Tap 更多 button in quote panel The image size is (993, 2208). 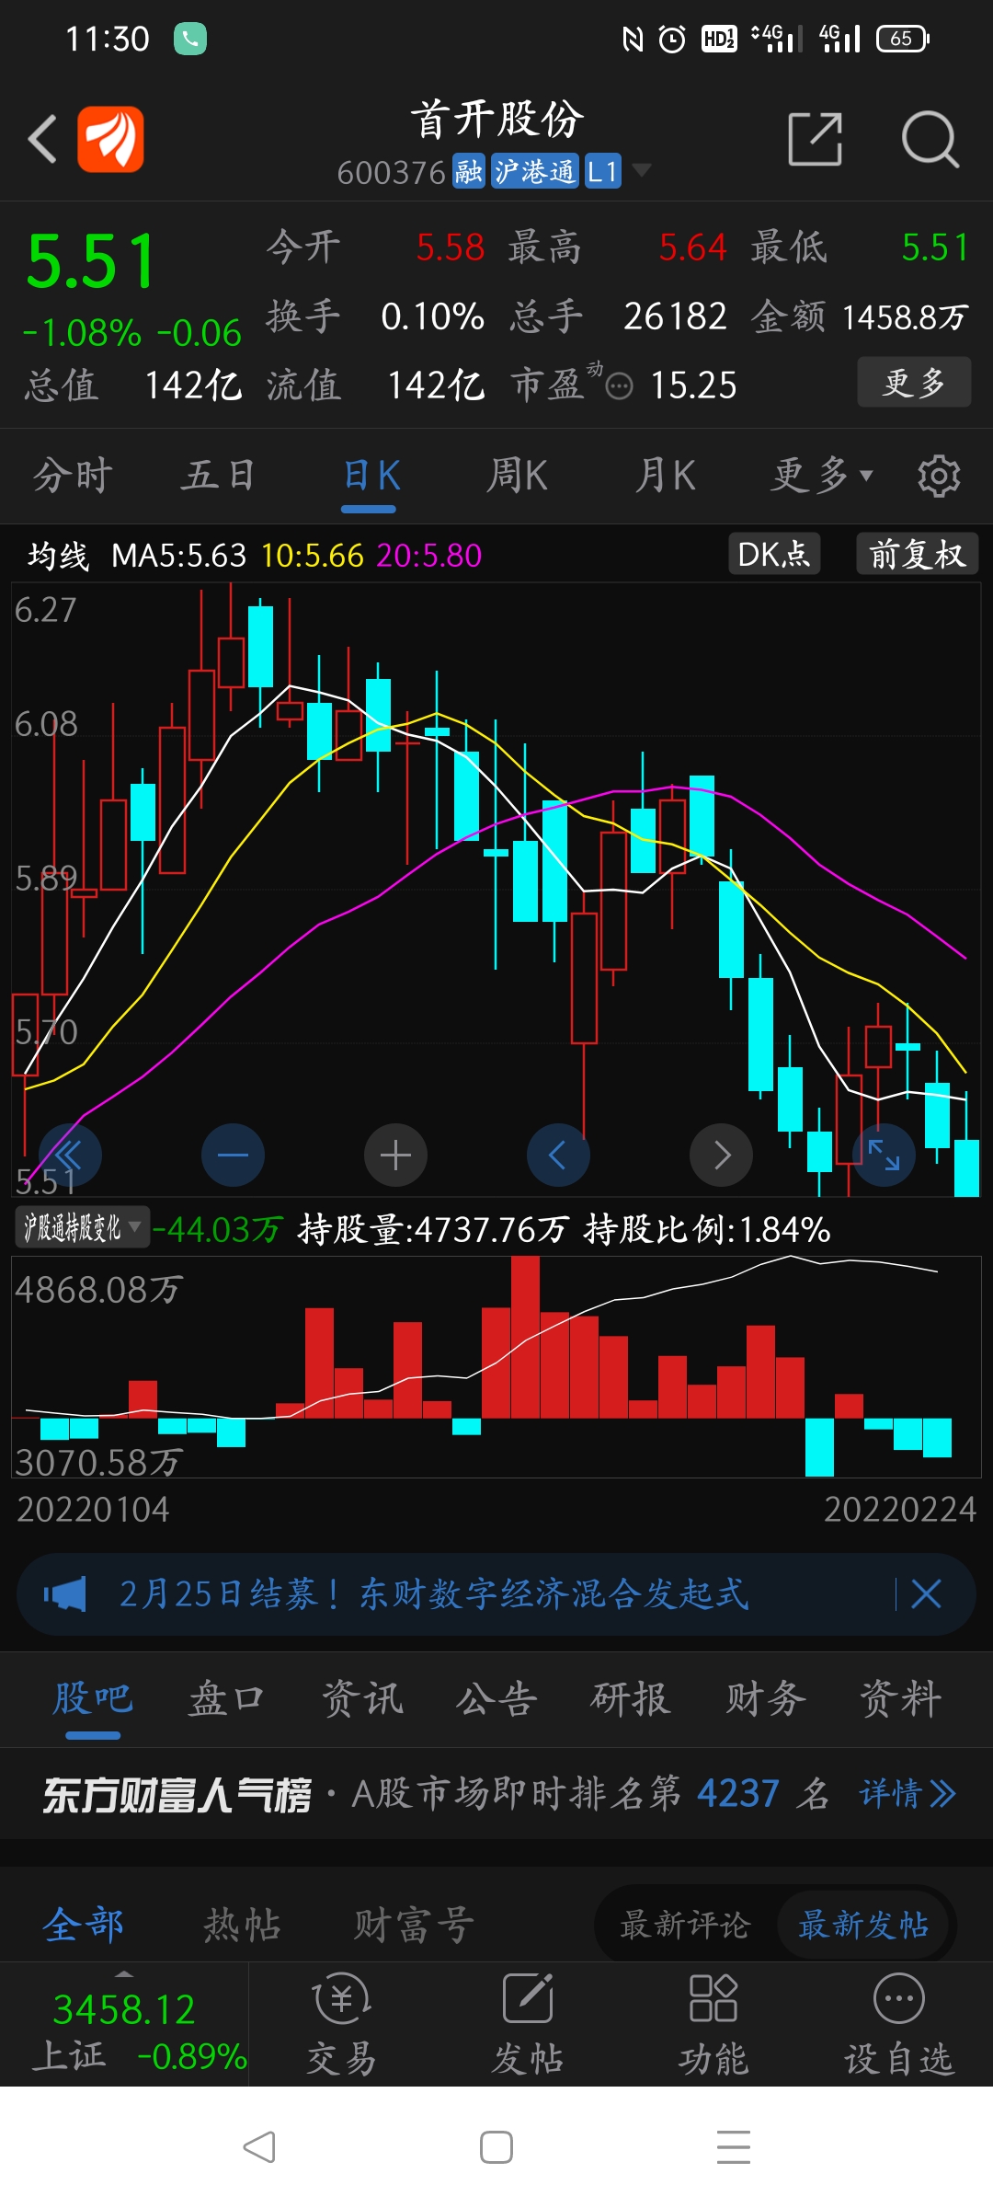pyautogui.click(x=914, y=382)
